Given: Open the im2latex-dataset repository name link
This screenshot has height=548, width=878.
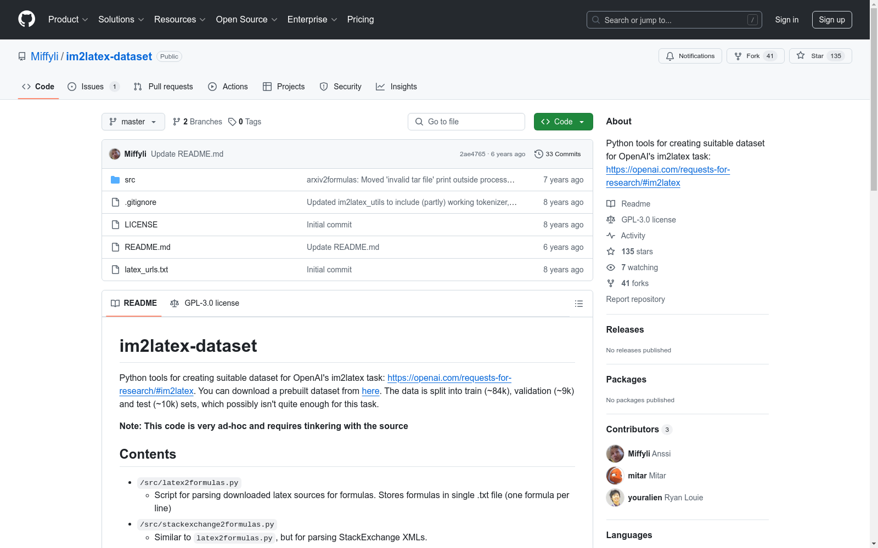Looking at the screenshot, I should 109,56.
